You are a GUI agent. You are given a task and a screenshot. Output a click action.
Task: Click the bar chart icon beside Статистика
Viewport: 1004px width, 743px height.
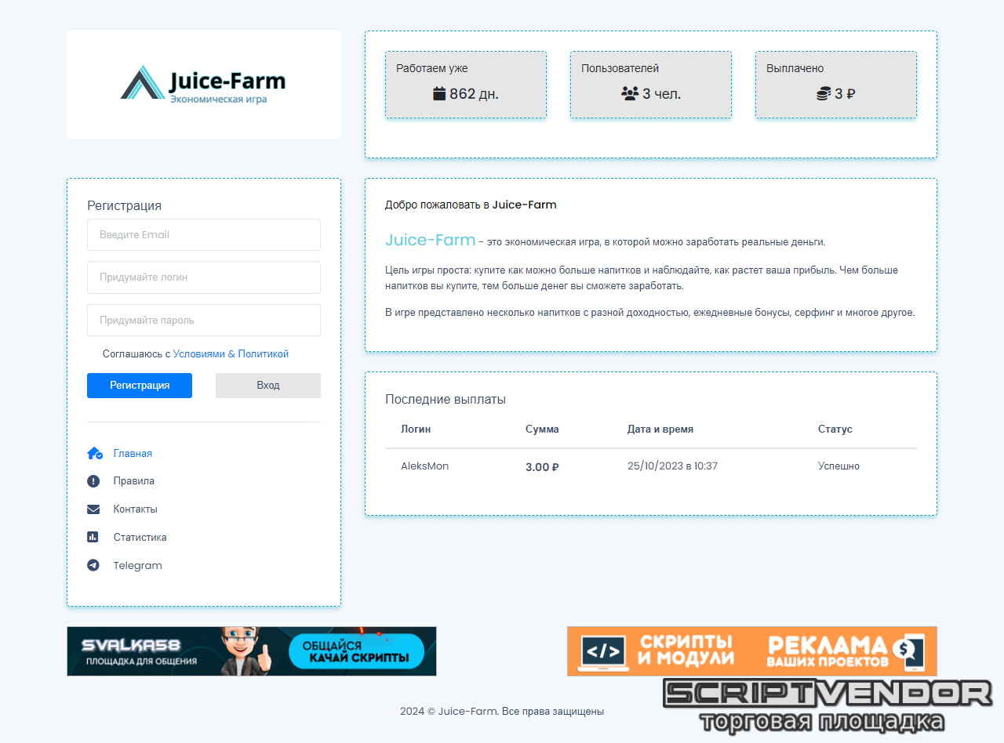coord(93,538)
